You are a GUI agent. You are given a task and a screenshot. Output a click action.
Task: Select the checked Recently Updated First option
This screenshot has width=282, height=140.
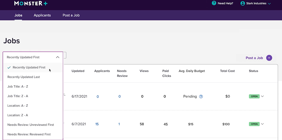(29, 67)
